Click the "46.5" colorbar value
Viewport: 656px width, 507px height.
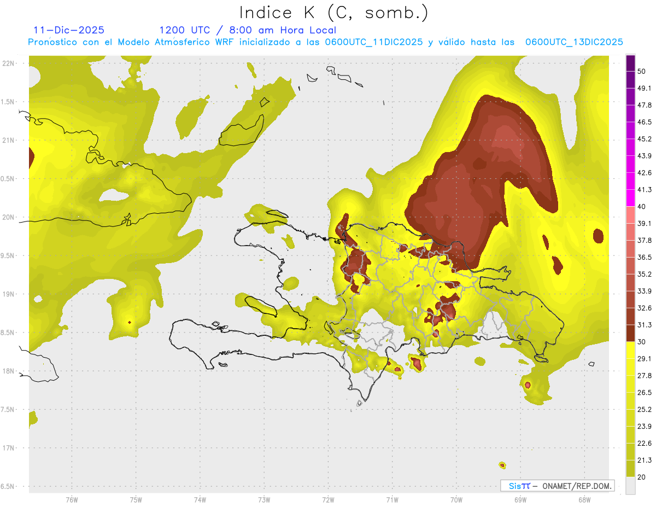pyautogui.click(x=645, y=122)
